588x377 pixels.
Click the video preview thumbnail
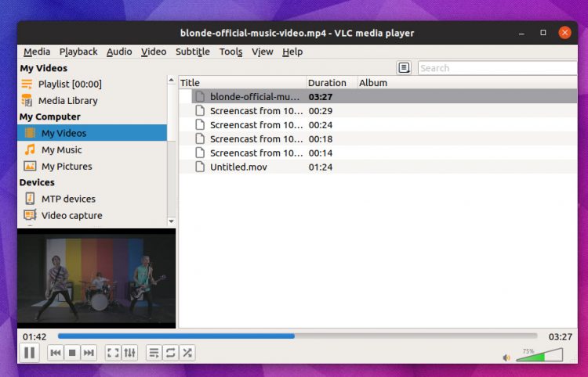(96, 278)
